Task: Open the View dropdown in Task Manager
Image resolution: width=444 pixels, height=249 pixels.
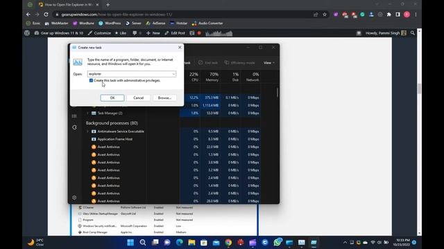Action: 268,63
